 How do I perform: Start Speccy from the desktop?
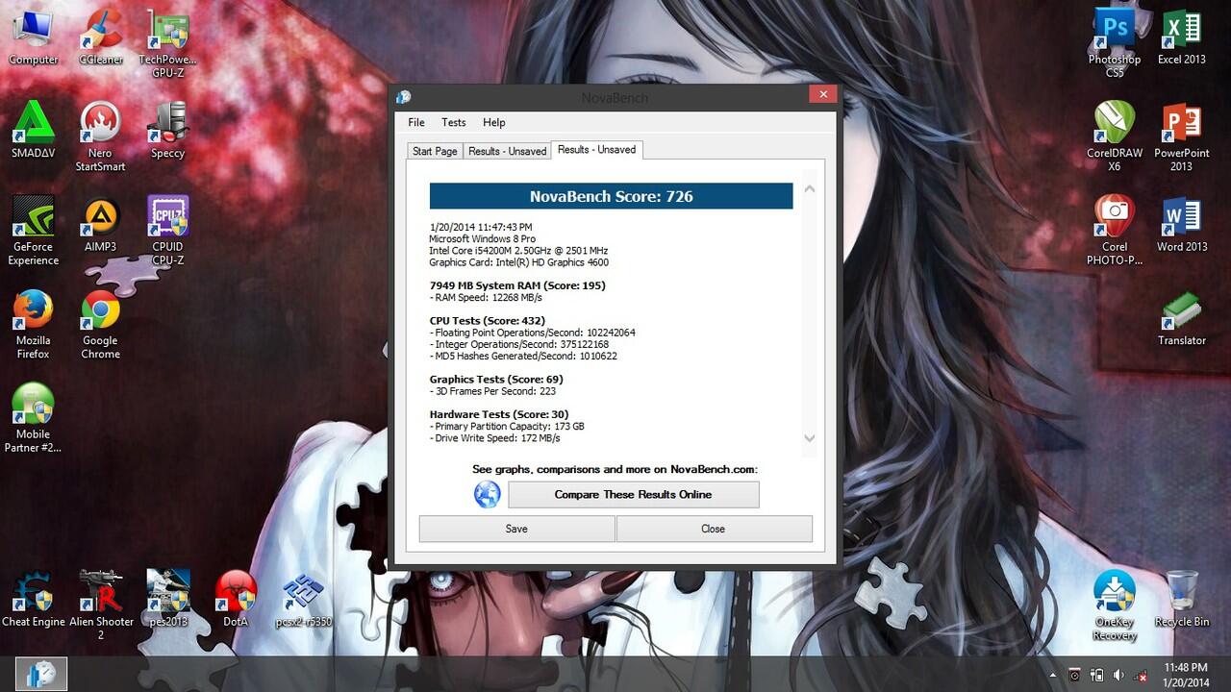click(x=167, y=125)
